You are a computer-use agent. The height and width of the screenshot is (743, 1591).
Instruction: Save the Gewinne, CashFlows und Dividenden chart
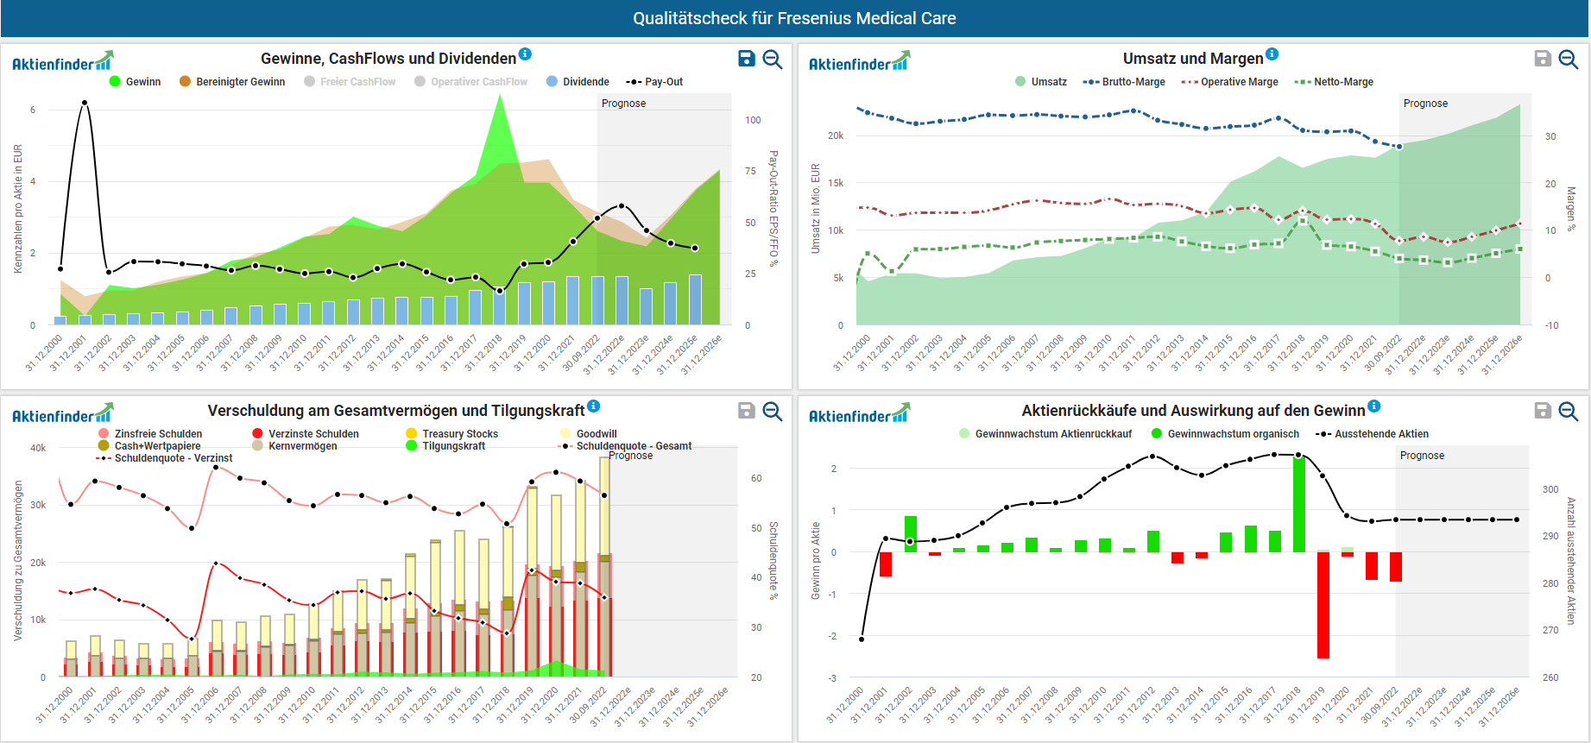747,59
